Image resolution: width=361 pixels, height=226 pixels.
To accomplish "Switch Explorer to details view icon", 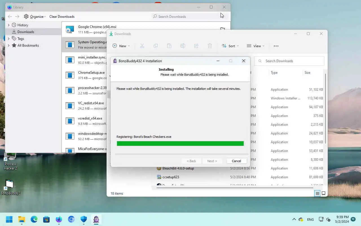I will (317, 194).
